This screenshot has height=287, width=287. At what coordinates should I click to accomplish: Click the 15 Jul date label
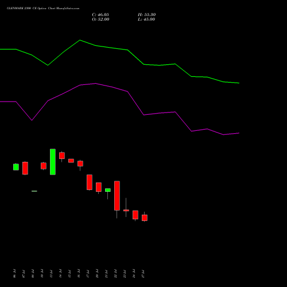(69, 274)
